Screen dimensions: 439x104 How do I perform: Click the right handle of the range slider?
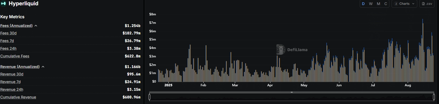click(434, 97)
